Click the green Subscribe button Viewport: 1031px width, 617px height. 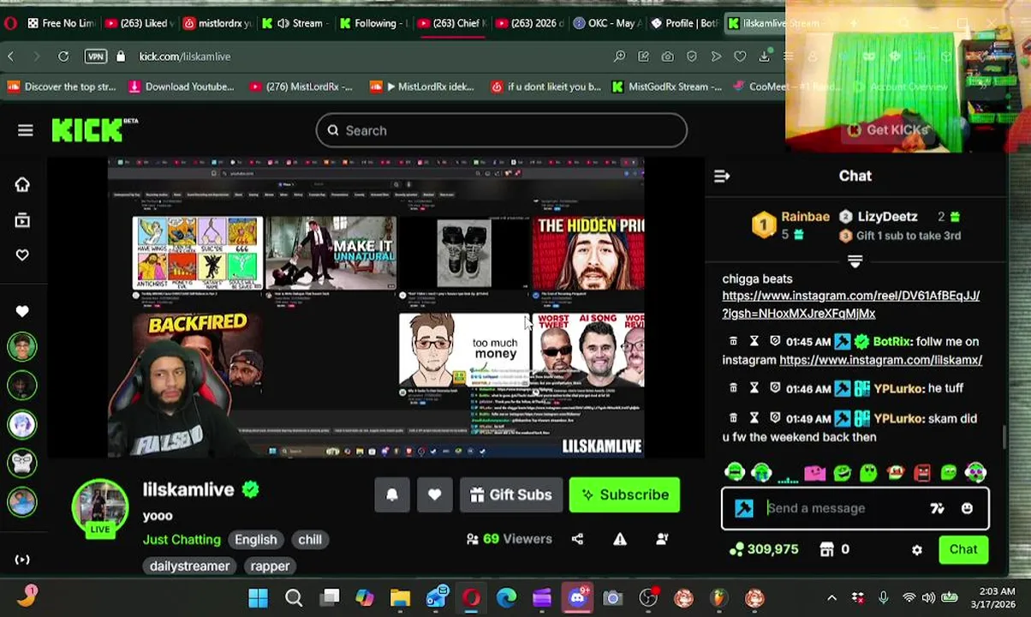[624, 494]
